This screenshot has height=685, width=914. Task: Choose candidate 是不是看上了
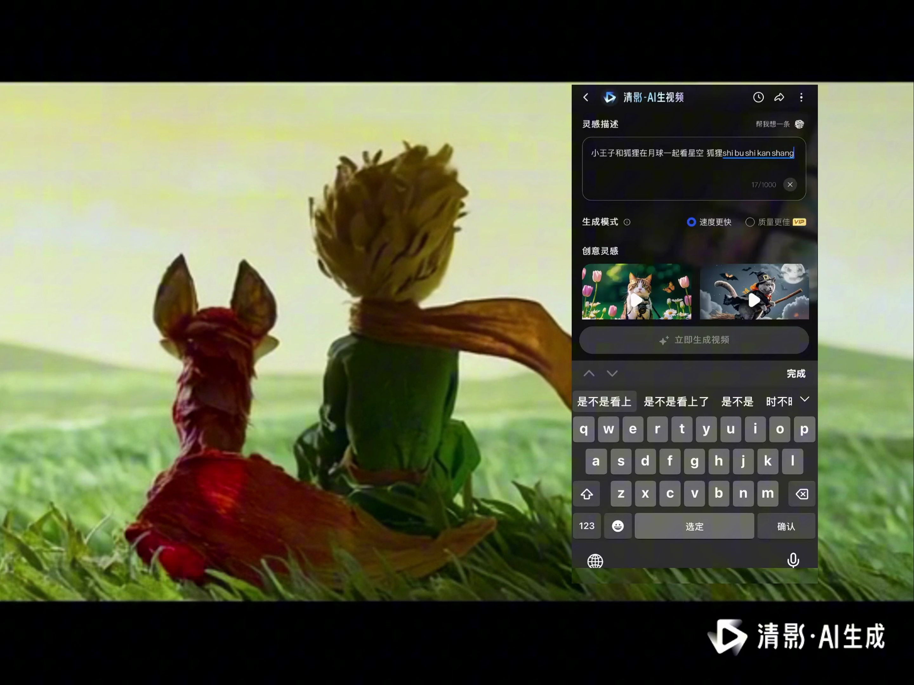tap(676, 401)
